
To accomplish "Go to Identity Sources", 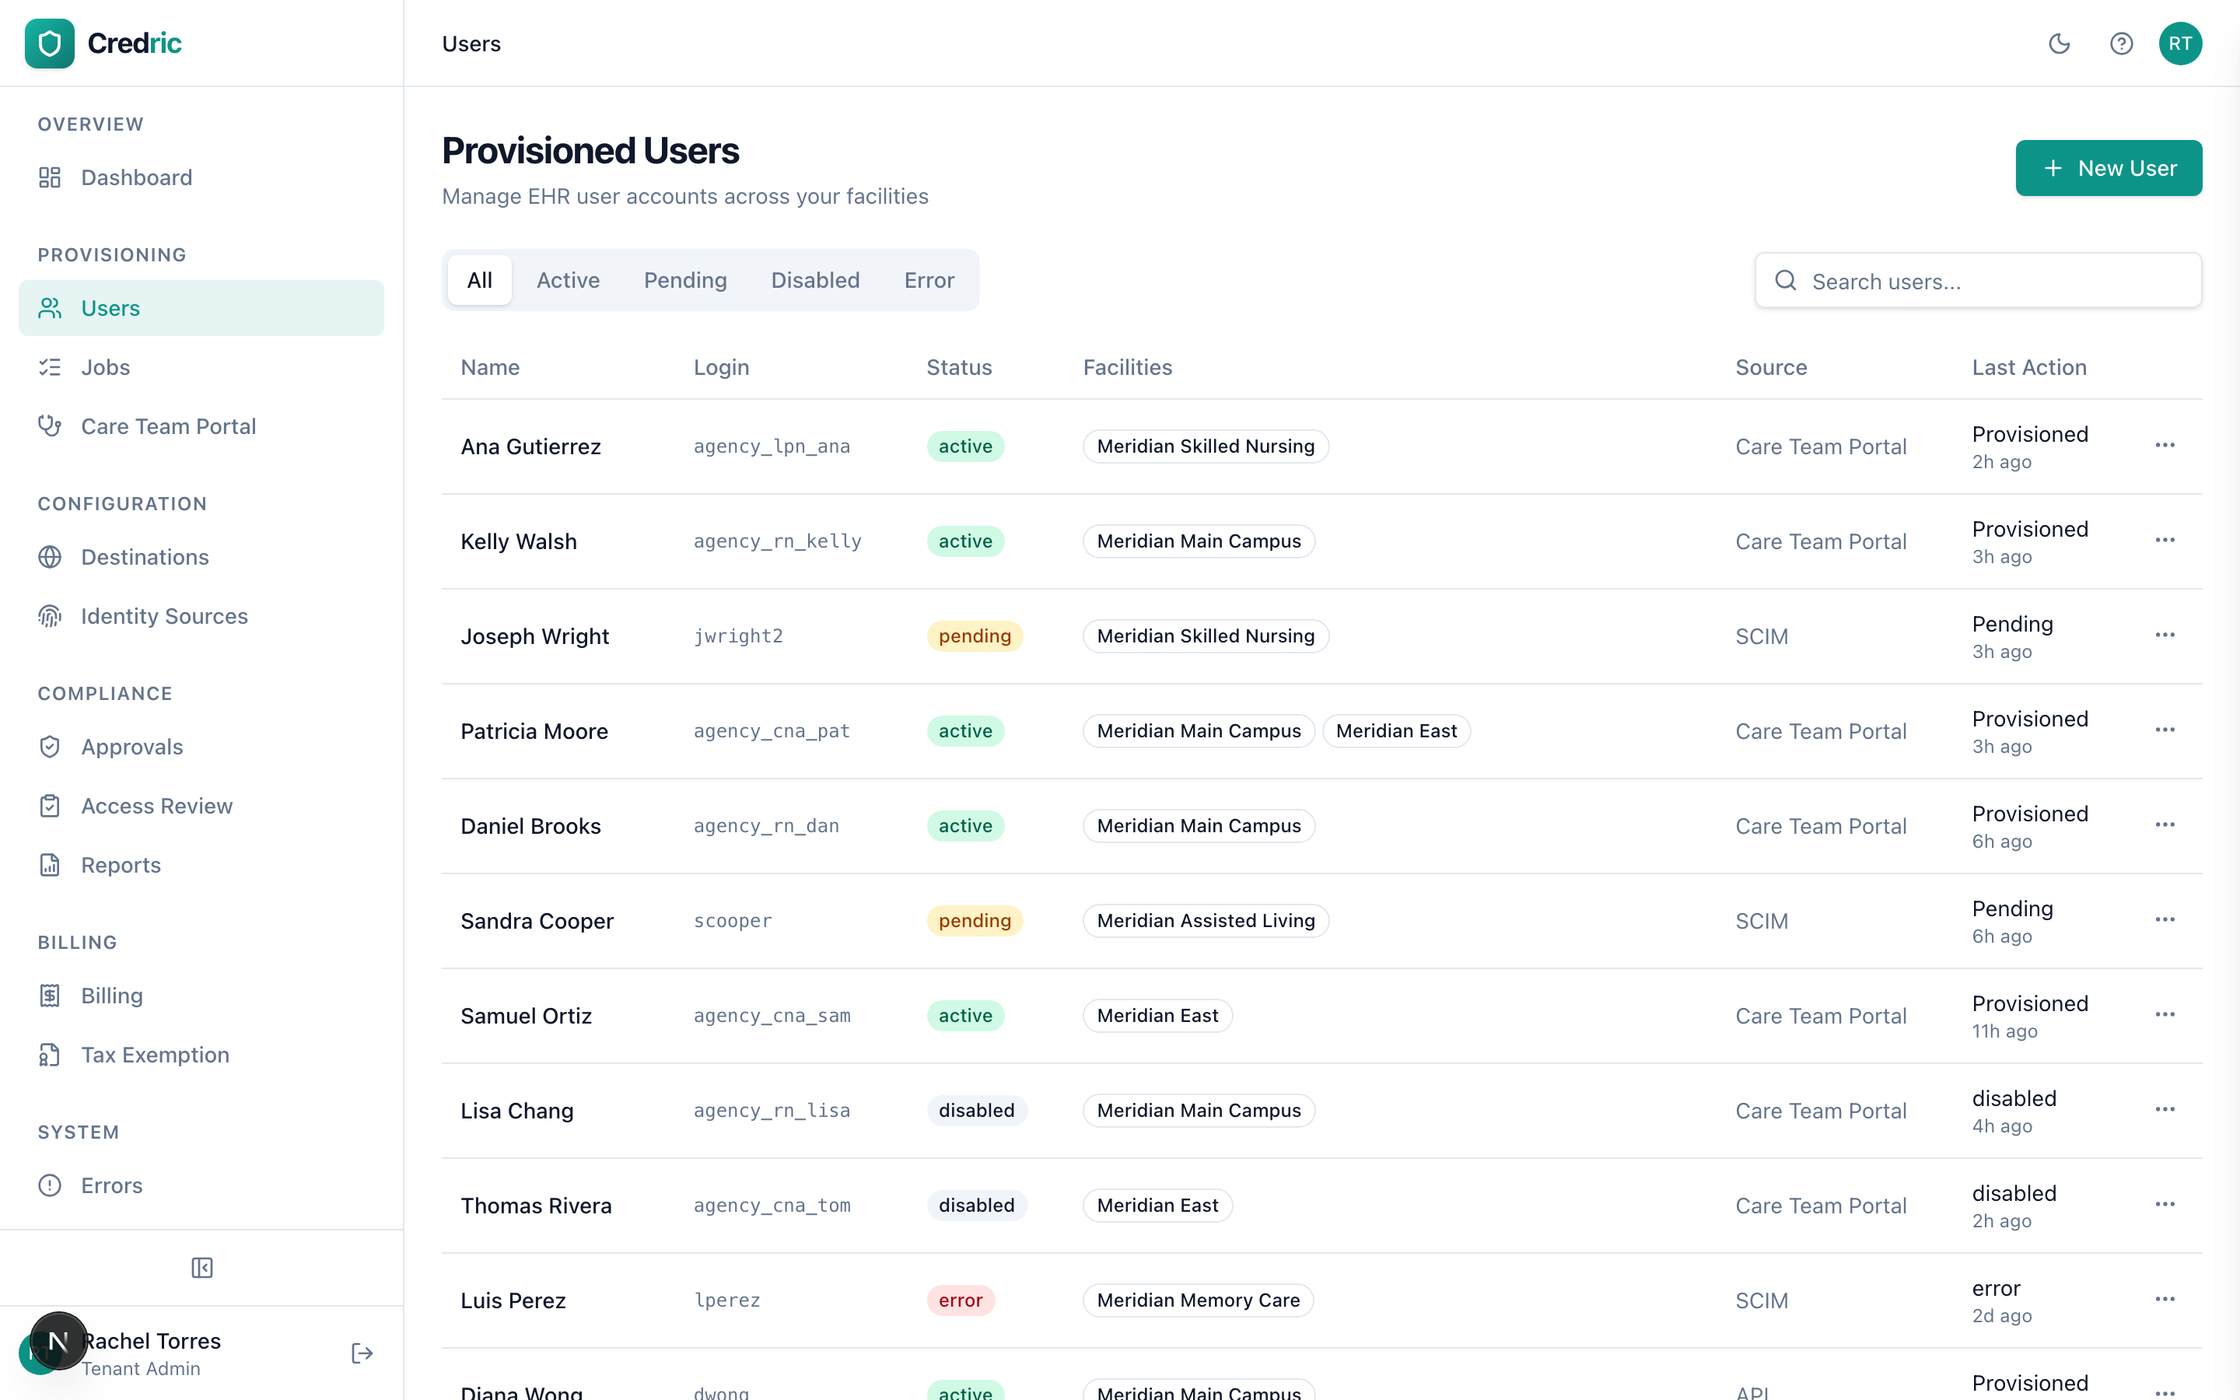I will [x=201, y=617].
